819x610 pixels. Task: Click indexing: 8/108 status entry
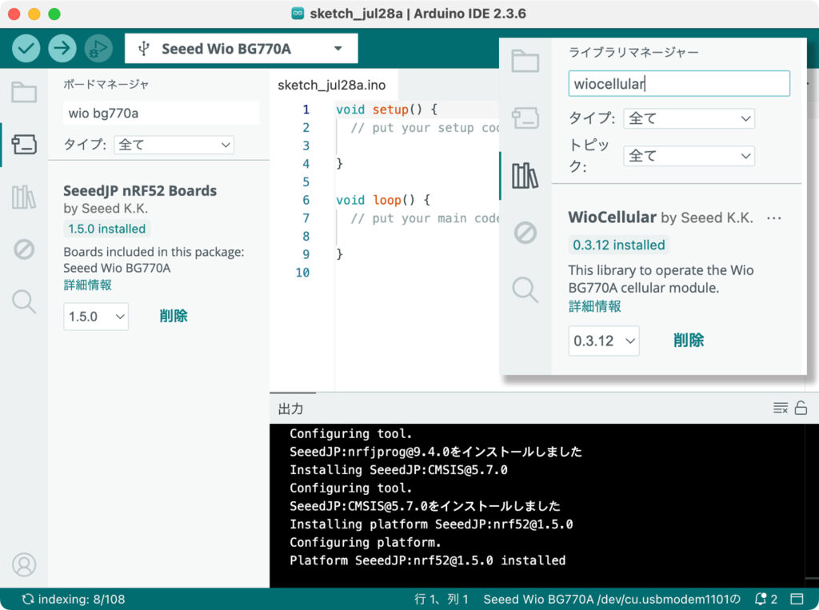(73, 599)
